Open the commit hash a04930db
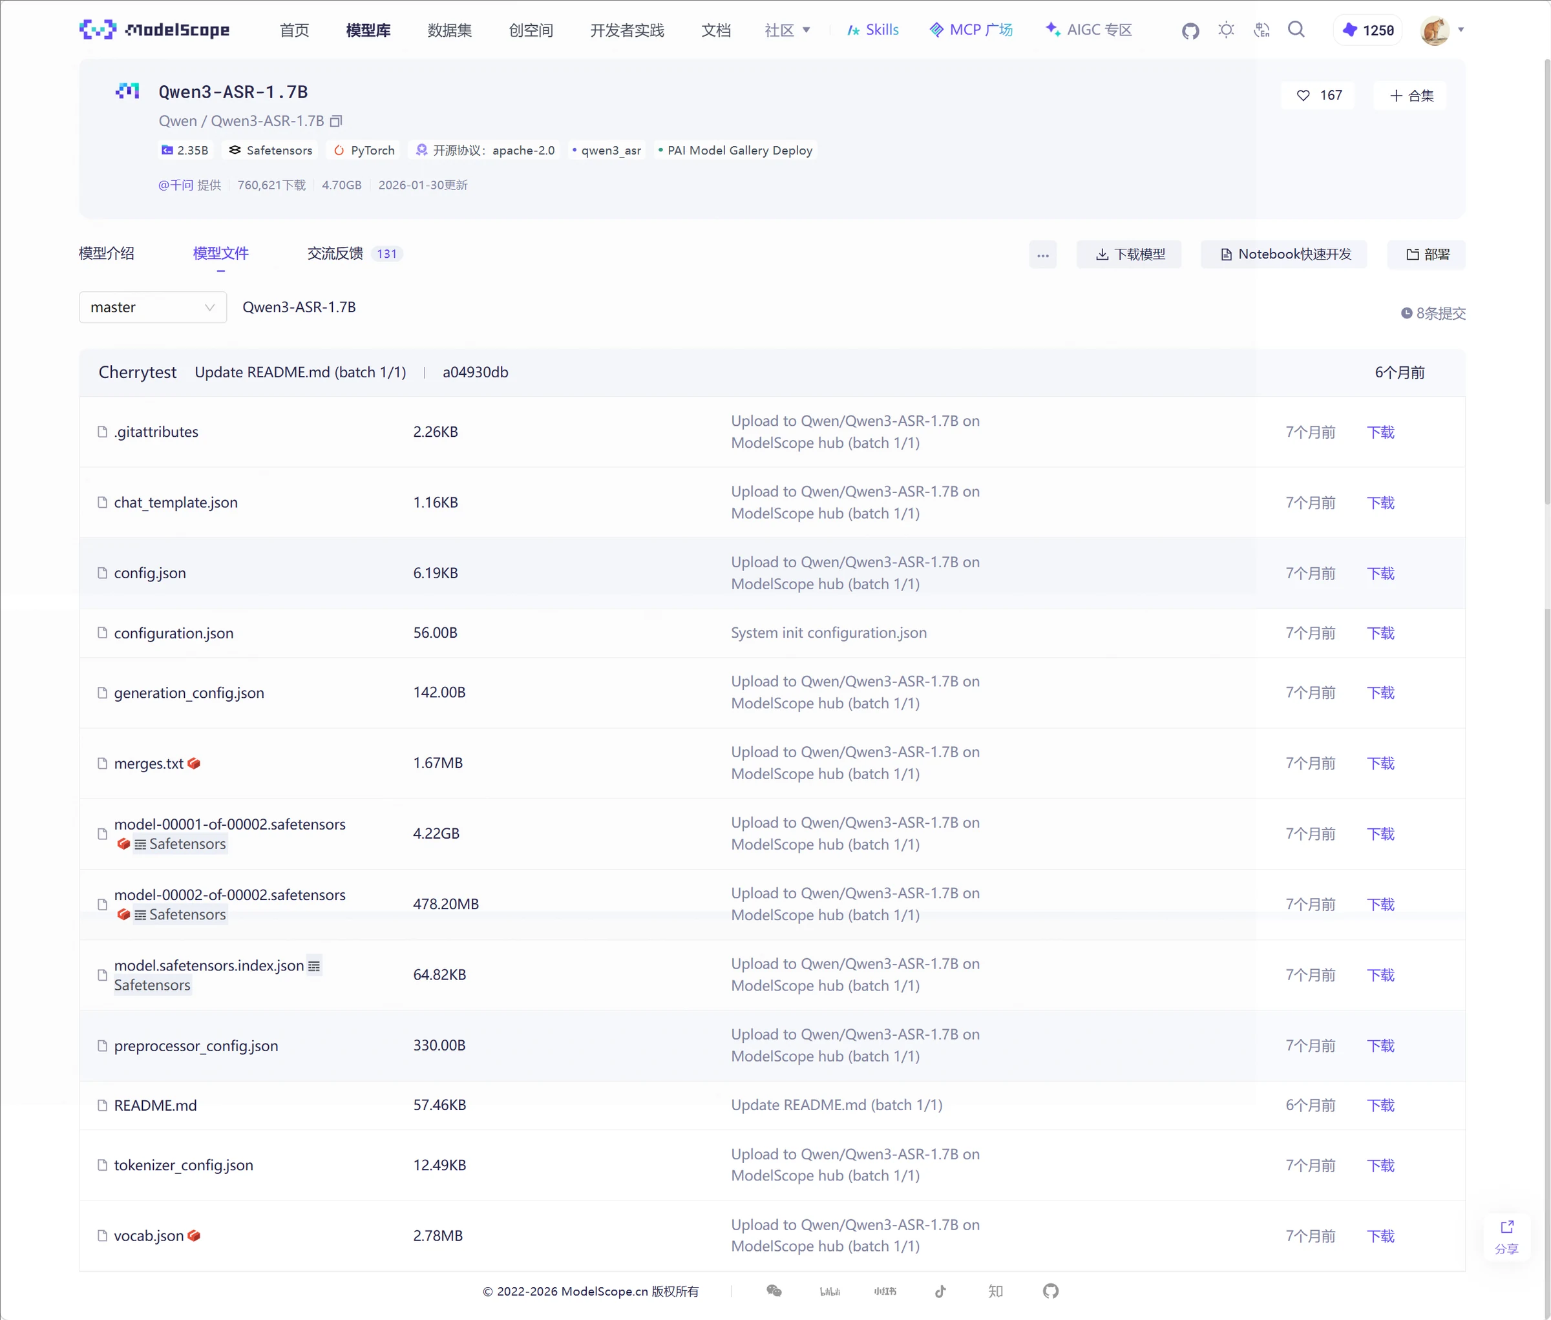 tap(476, 372)
